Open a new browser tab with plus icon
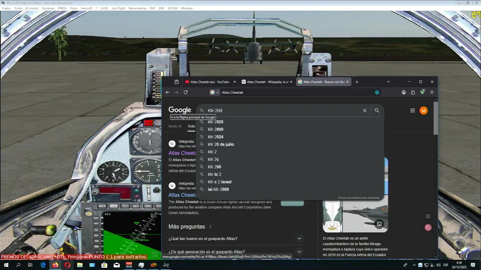 [357, 82]
